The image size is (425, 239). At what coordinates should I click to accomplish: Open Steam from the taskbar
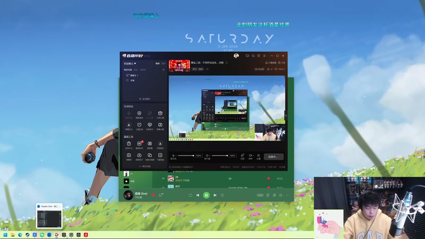(x=28, y=235)
